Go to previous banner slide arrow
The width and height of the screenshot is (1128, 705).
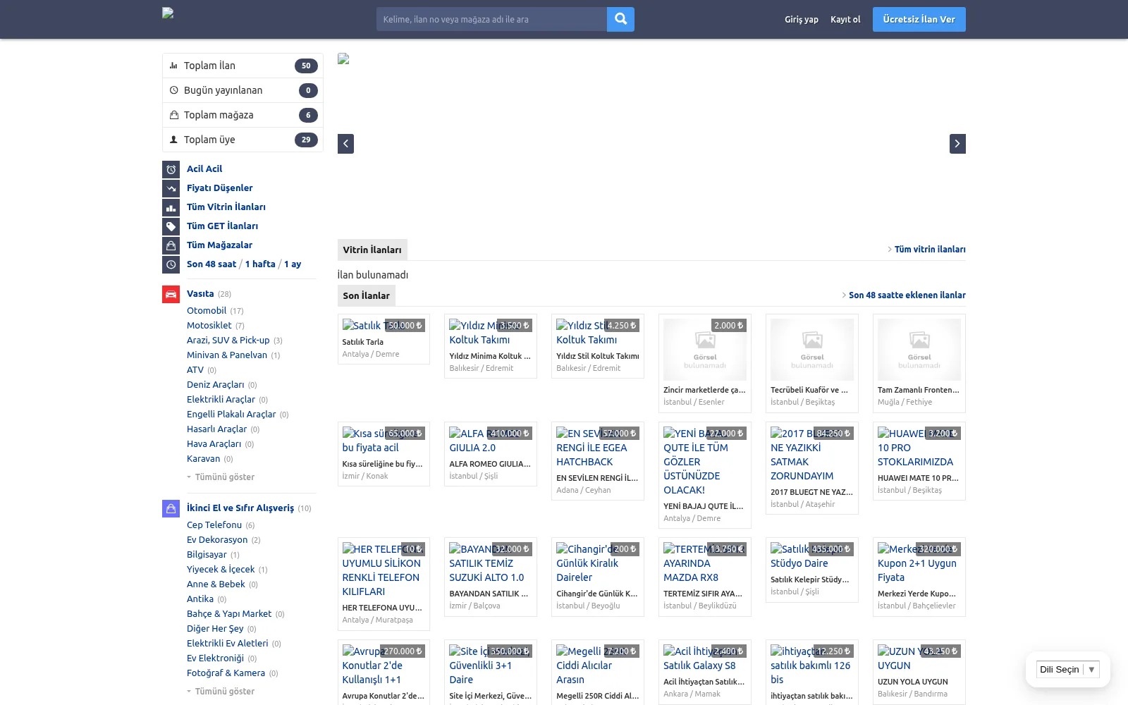click(x=345, y=144)
